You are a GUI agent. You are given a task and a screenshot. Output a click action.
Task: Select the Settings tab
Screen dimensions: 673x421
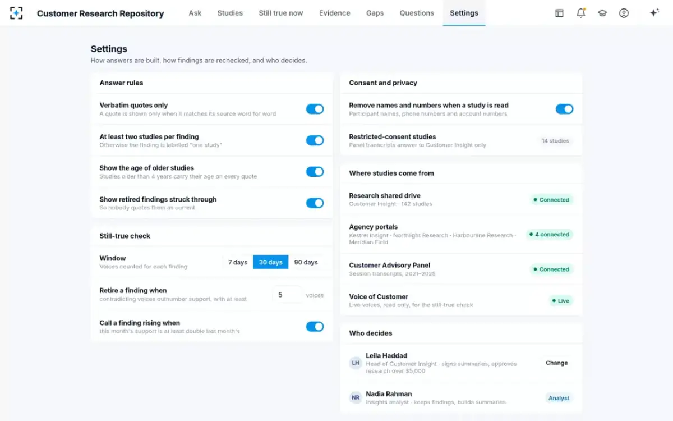464,13
